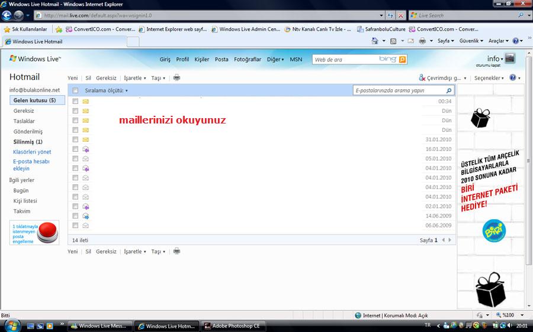Screen dimensions: 533x332
Task: Open the Çevrimdışı status dropdown
Action: coord(443,78)
